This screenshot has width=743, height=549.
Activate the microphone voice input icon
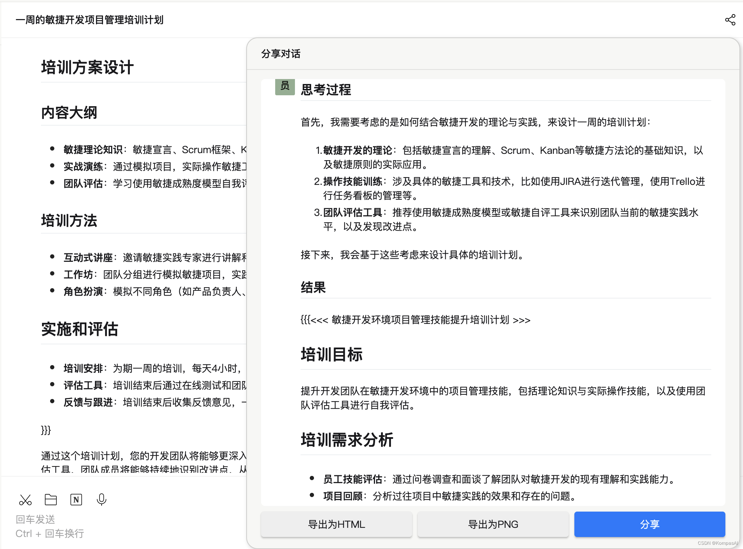coord(102,500)
